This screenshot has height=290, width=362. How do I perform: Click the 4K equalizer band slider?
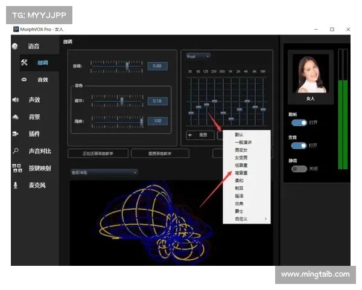point(247,101)
